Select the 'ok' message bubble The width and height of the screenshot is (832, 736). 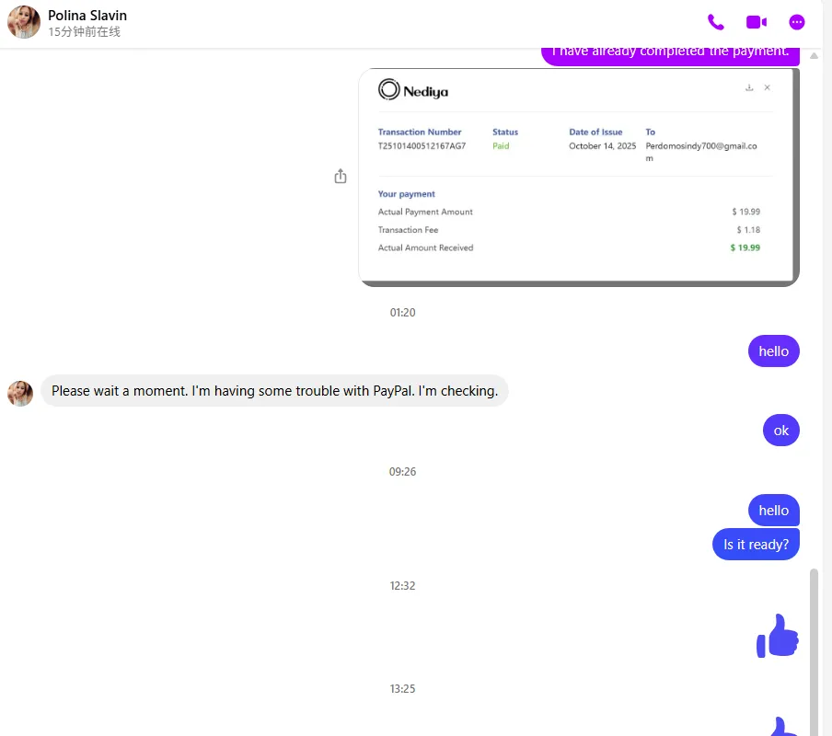point(781,430)
